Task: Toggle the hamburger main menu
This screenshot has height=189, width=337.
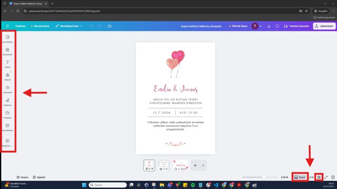Action: tap(8, 26)
